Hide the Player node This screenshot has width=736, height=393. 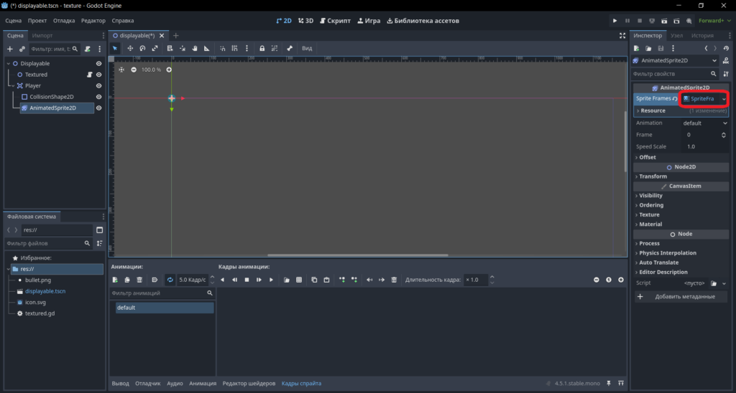coord(98,86)
